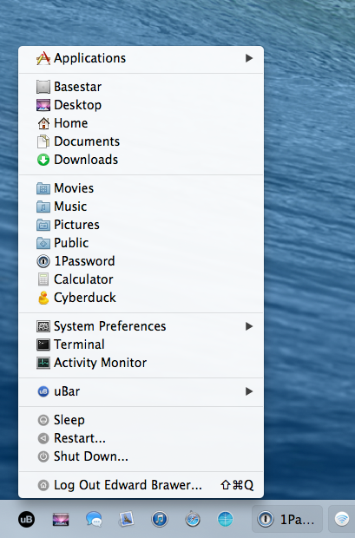
Task: Open the Messages chat bubble icon
Action: (x=94, y=519)
